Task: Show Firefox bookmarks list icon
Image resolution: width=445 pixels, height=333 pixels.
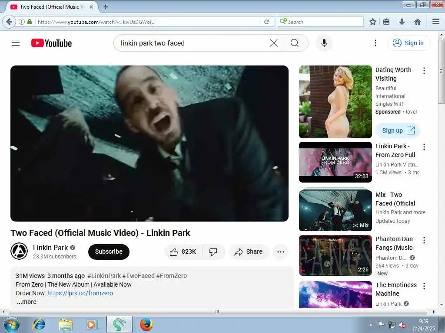Action: 386,22
